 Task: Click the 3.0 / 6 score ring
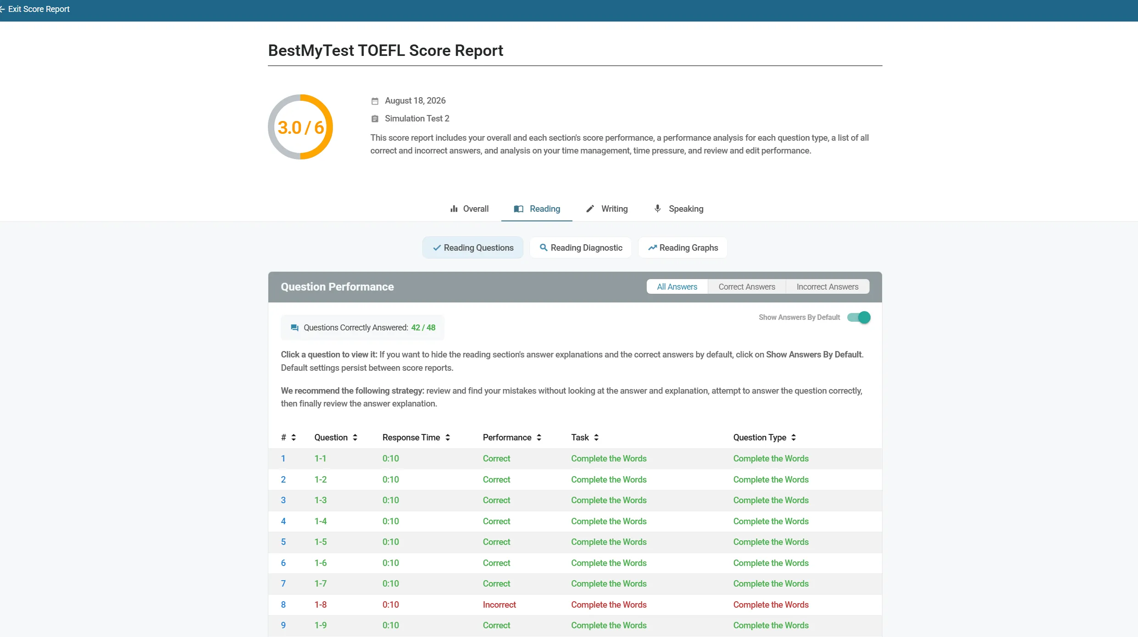300,127
